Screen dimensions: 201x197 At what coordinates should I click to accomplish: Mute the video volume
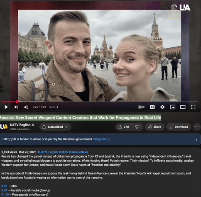[x=26, y=107]
